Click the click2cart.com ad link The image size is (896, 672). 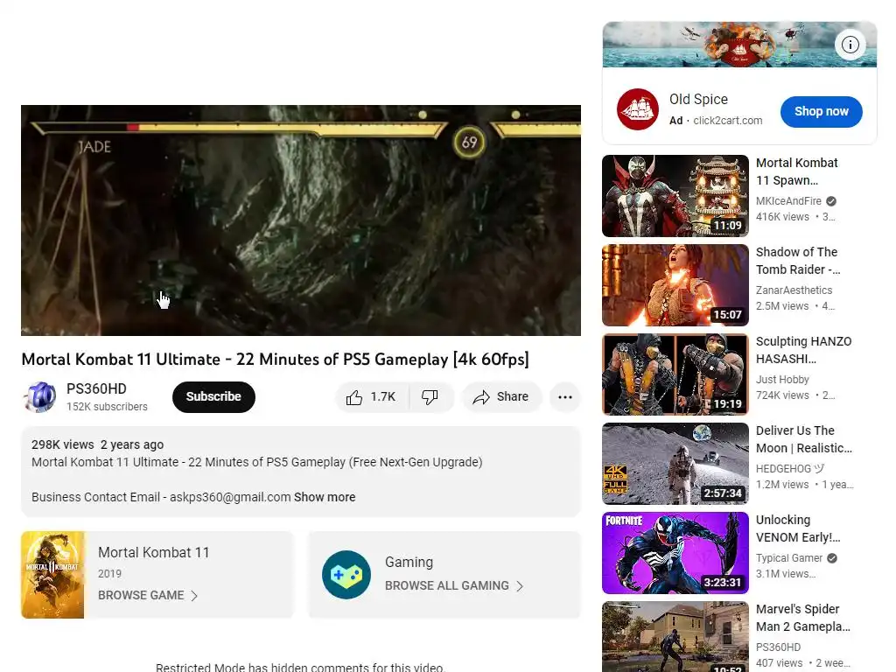[727, 121]
